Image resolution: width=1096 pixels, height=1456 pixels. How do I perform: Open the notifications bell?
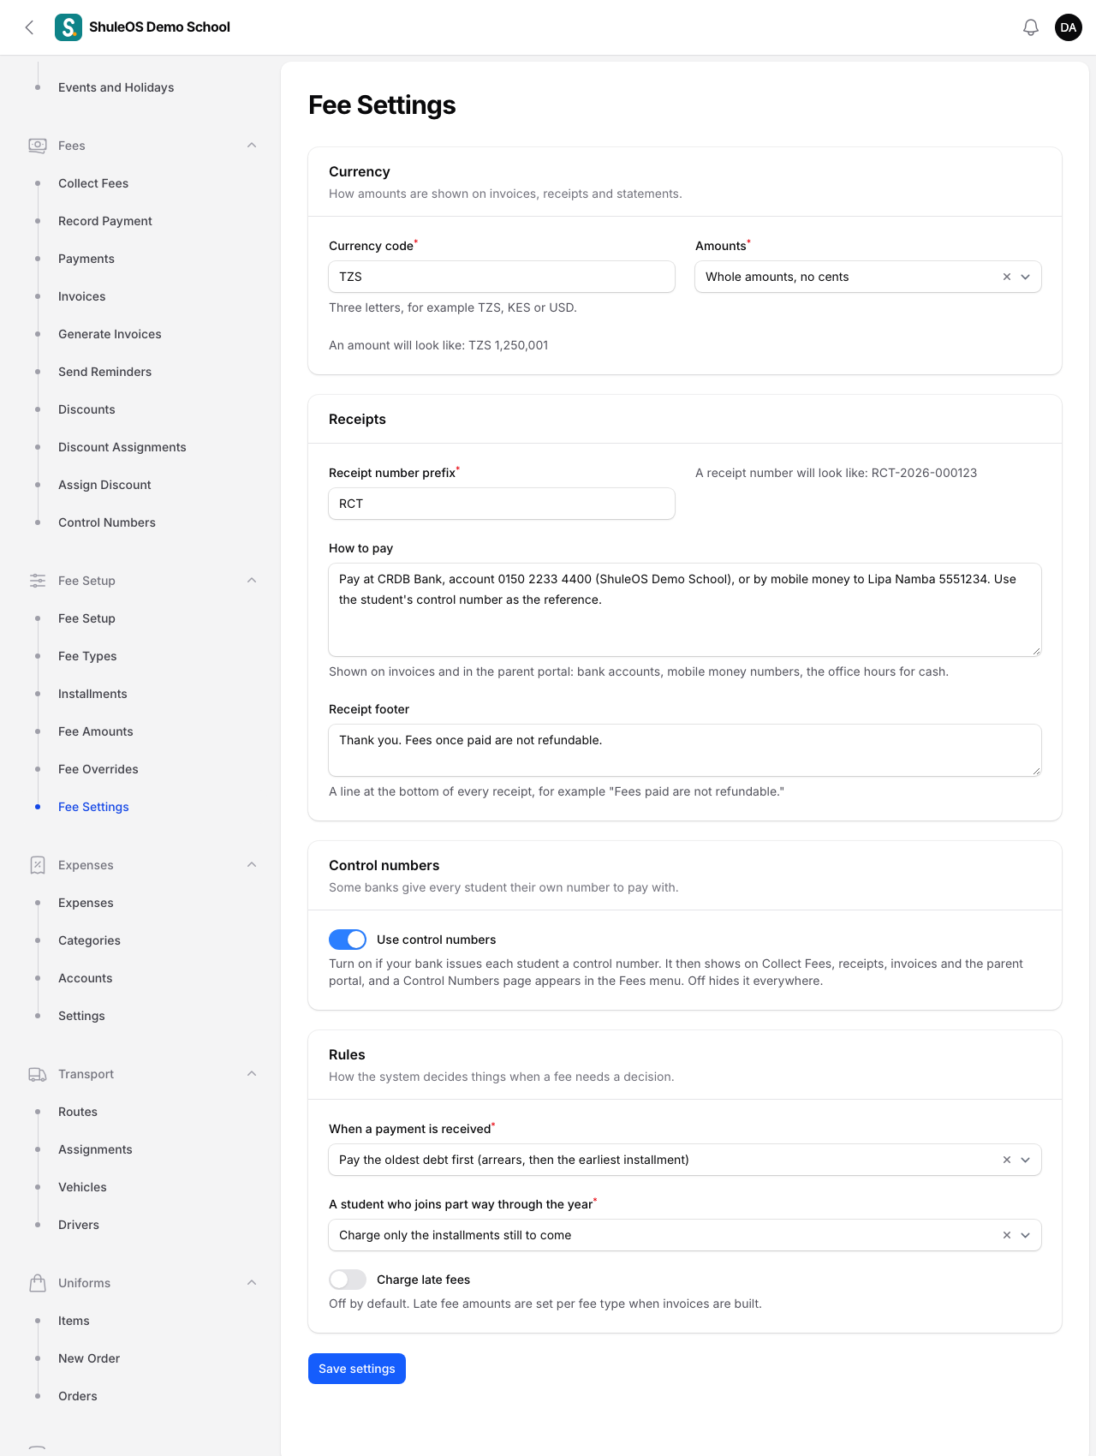[x=1031, y=27]
